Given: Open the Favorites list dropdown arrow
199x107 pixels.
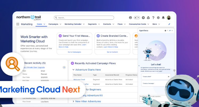Looking at the screenshot, I should point(139,18).
